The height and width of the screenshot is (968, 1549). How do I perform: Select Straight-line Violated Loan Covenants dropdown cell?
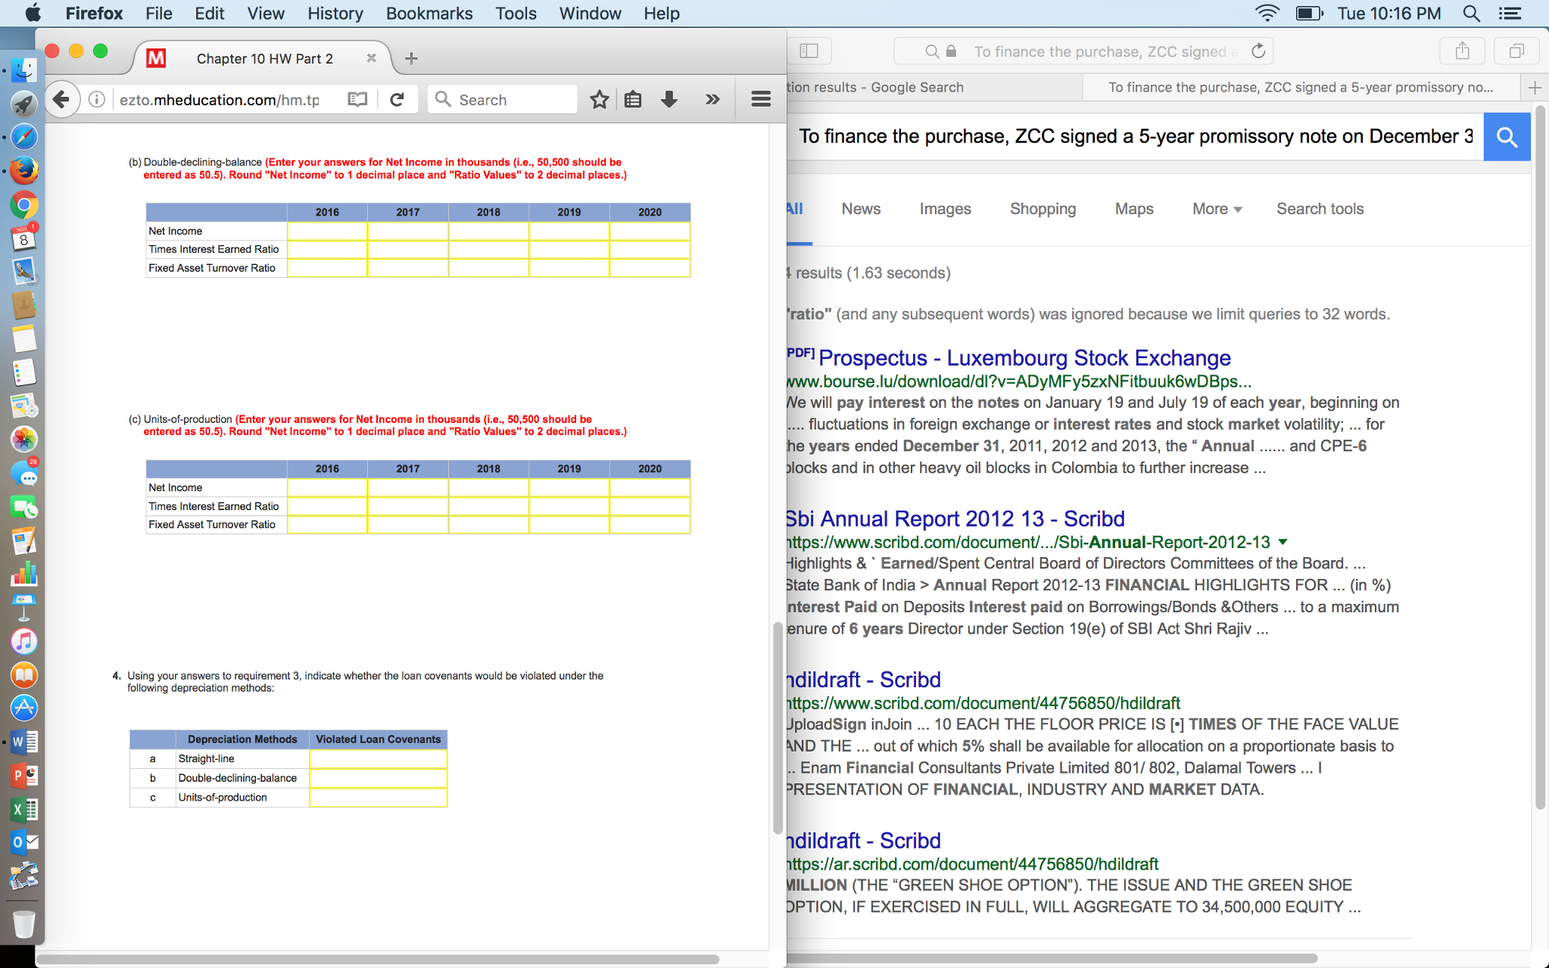tap(378, 759)
